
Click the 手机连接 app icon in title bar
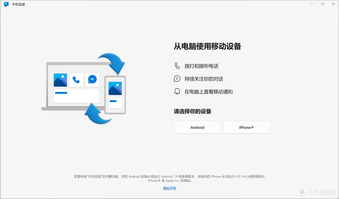point(6,4)
